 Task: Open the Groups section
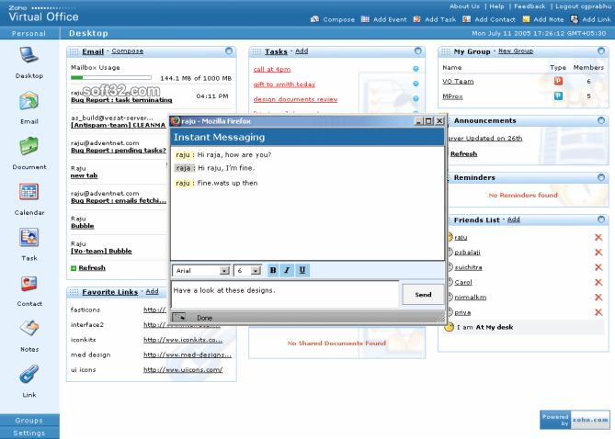29,421
